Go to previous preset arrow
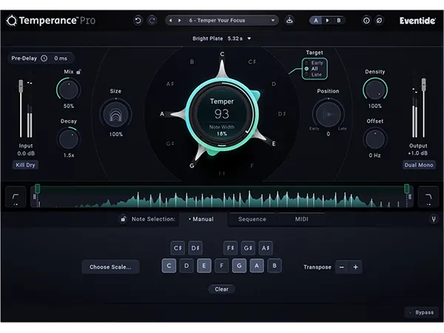The width and height of the screenshot is (444, 333). [x=170, y=21]
